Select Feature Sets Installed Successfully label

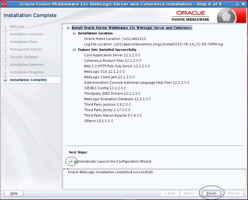(x=107, y=50)
